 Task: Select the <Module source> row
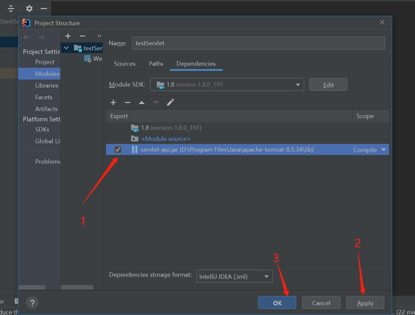[x=247, y=139]
